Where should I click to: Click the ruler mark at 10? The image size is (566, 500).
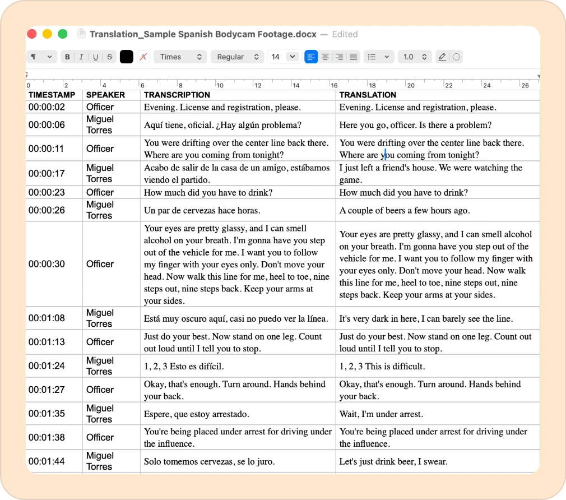click(220, 85)
